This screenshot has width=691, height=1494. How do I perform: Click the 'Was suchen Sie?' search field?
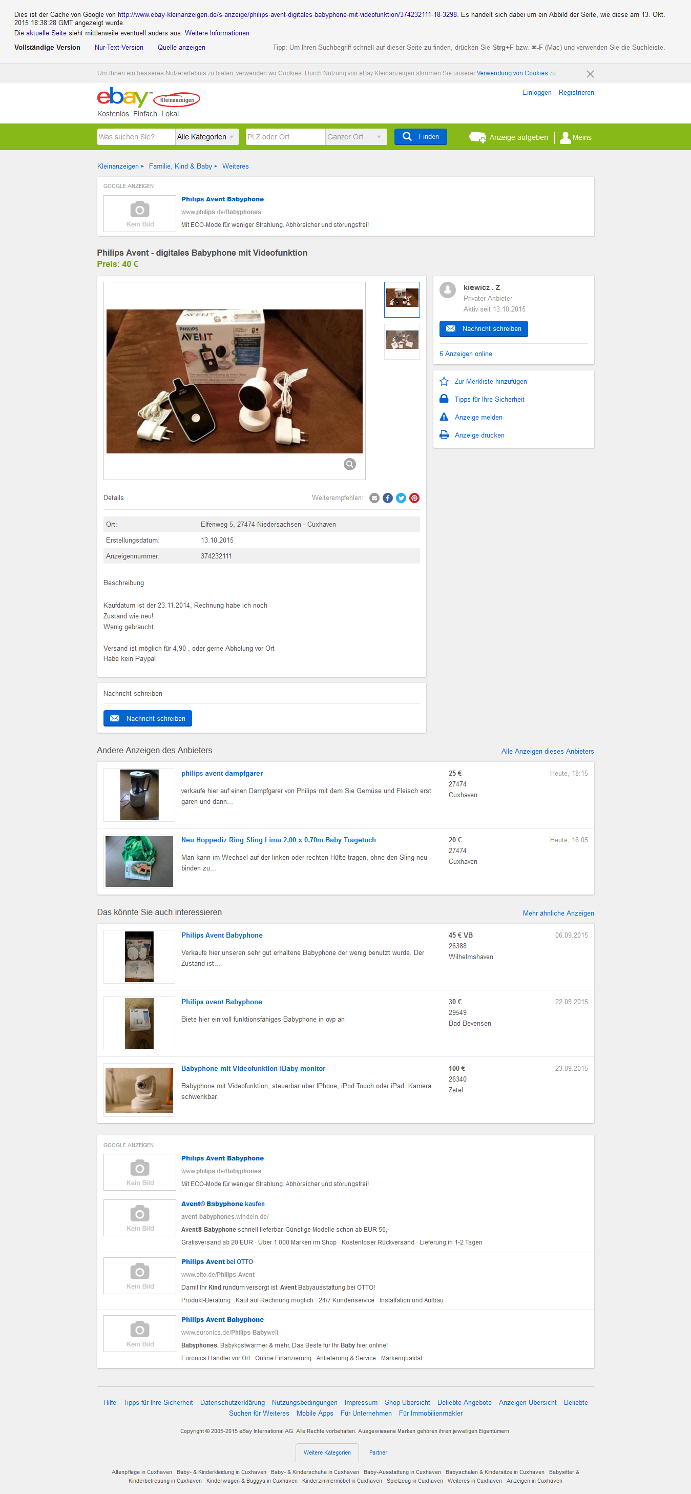point(136,137)
